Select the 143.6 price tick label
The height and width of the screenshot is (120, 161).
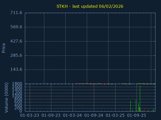(x=16, y=69)
